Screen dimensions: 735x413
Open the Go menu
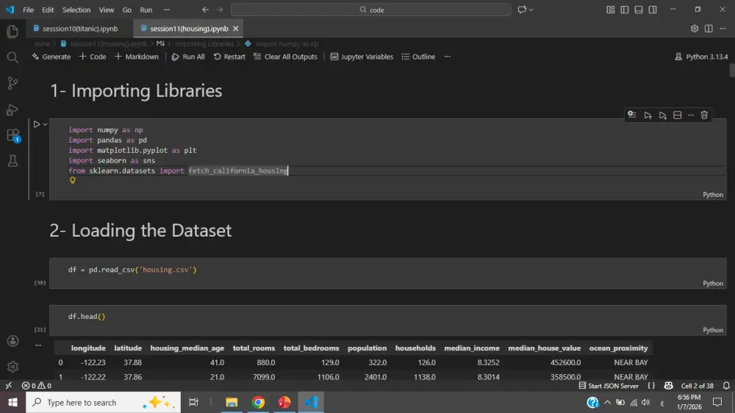point(126,10)
